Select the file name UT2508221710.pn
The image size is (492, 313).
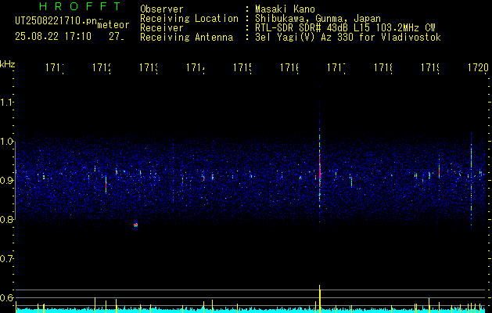pos(56,21)
